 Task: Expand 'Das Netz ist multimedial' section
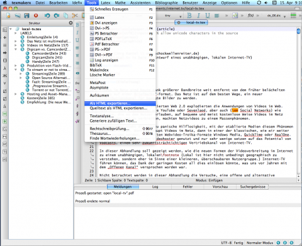coord(16,41)
